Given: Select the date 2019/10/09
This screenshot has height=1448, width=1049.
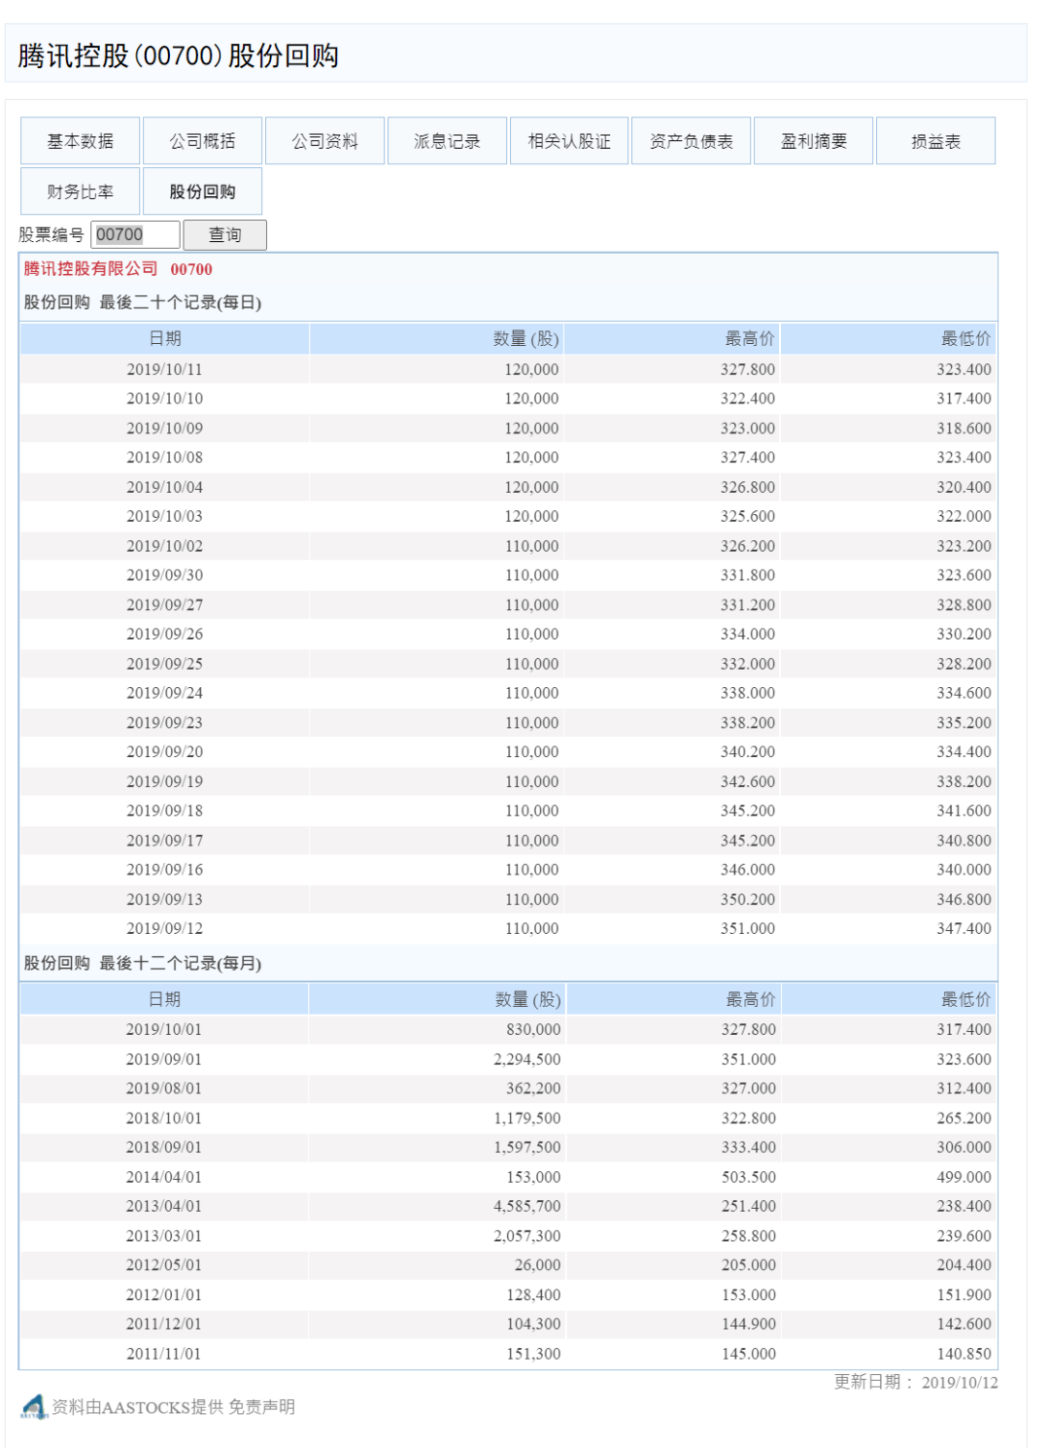Looking at the screenshot, I should click(x=165, y=429).
